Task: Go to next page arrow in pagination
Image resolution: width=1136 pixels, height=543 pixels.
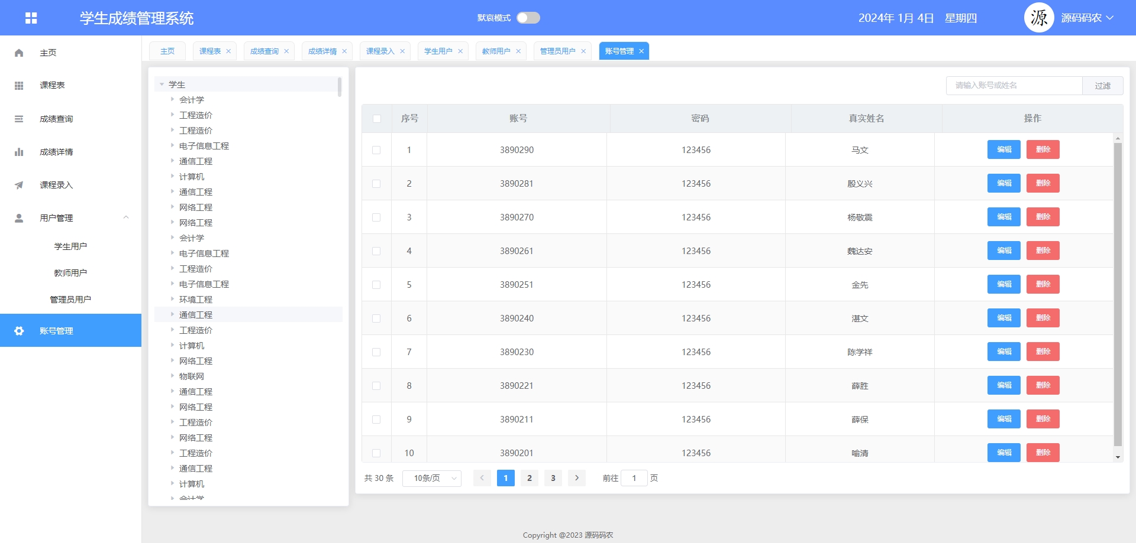Action: (x=577, y=478)
